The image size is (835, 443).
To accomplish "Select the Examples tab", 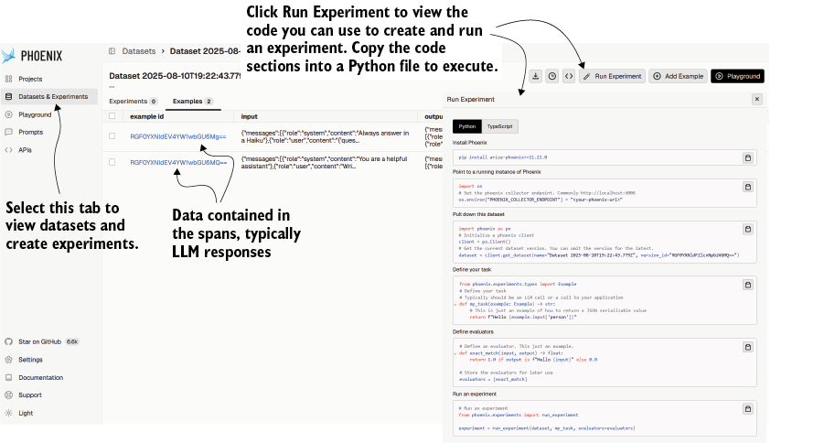I will 192,102.
